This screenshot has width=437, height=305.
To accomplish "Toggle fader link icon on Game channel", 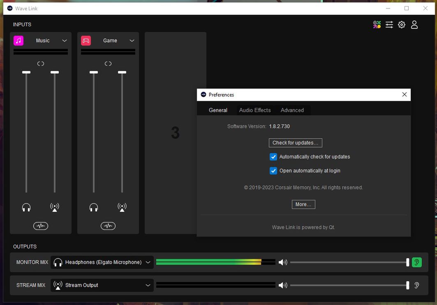I will click(108, 64).
